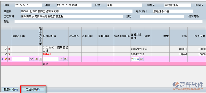206x93 pixels.
Task: Click the 合计 total row label
Action: point(45,64)
